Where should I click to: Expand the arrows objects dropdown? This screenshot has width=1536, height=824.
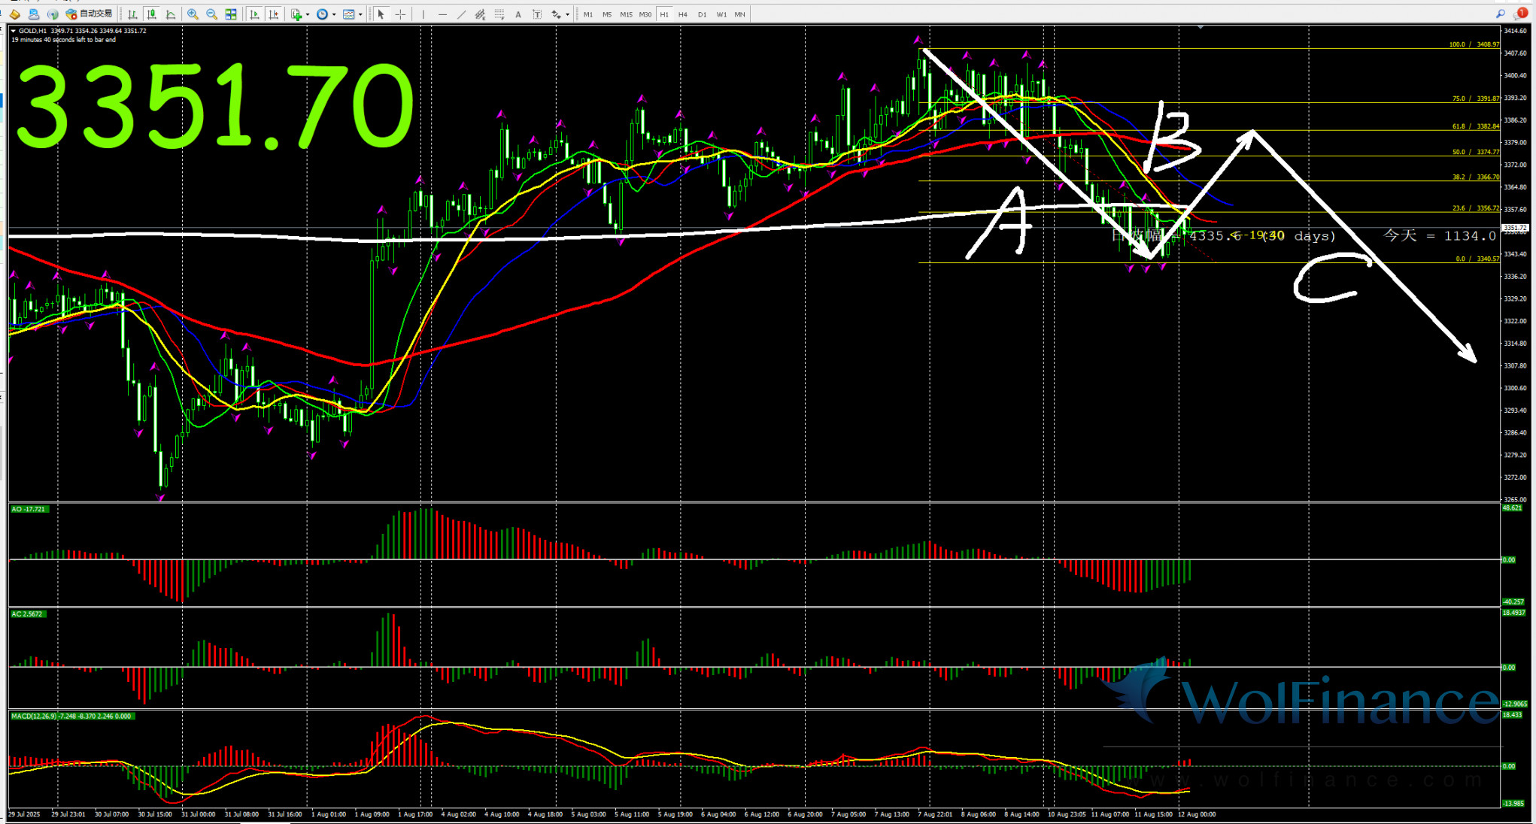pos(567,14)
